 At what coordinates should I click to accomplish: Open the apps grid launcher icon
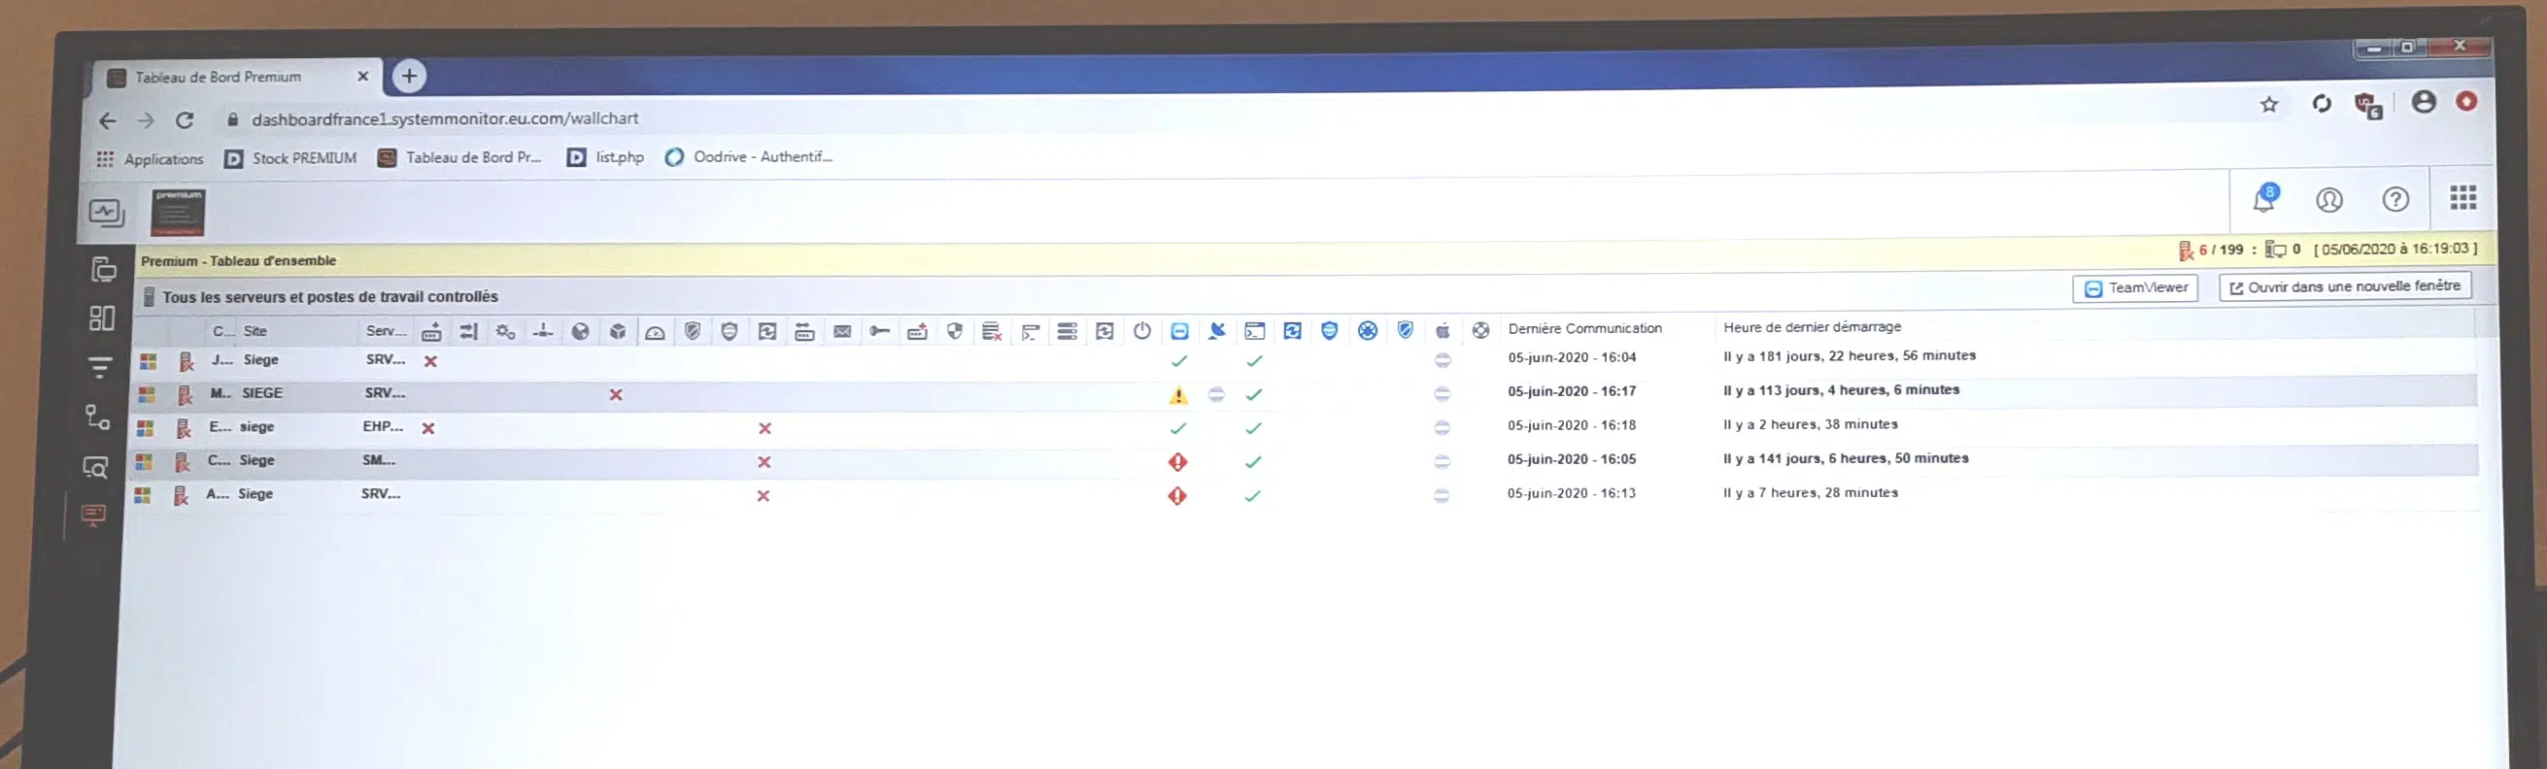2462,198
